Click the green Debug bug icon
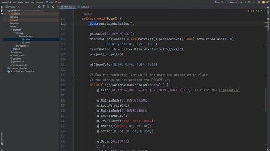The height and width of the screenshot is (151, 270). [246, 3]
